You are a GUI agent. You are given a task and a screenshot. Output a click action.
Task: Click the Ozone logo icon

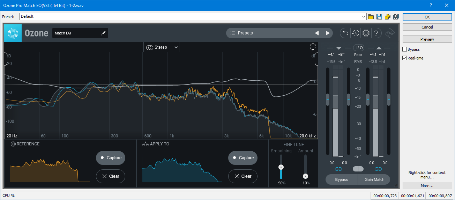click(x=13, y=33)
